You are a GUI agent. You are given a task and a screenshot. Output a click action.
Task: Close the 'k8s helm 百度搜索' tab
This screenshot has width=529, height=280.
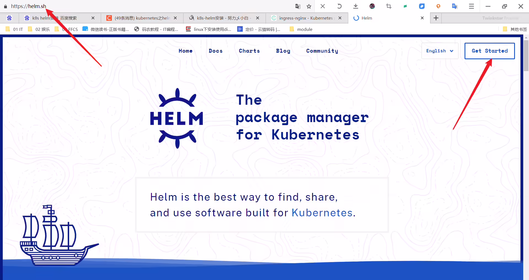pyautogui.click(x=93, y=18)
